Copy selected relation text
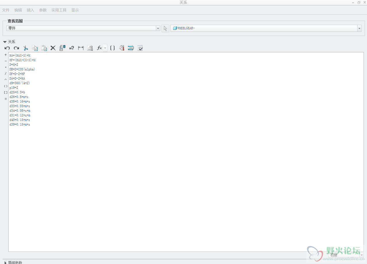367x264 pixels. tap(35, 48)
